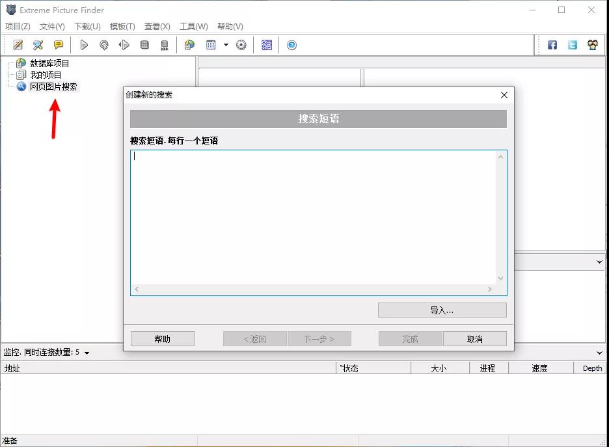
Task: Click the text area scroll up arrow
Action: pos(500,157)
